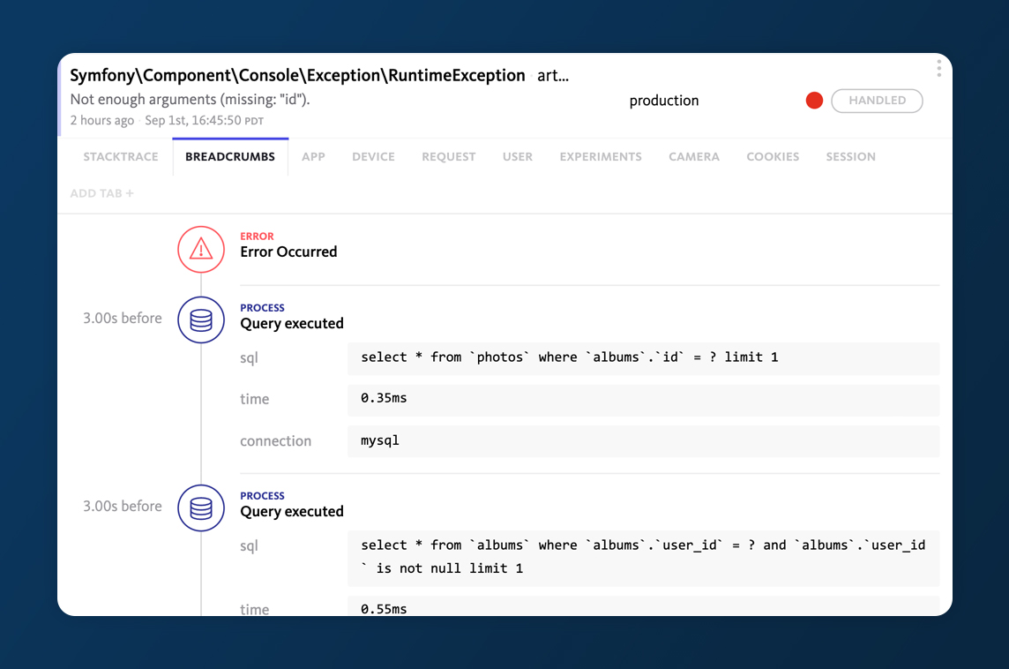Open the CAMERA tab

(x=693, y=156)
